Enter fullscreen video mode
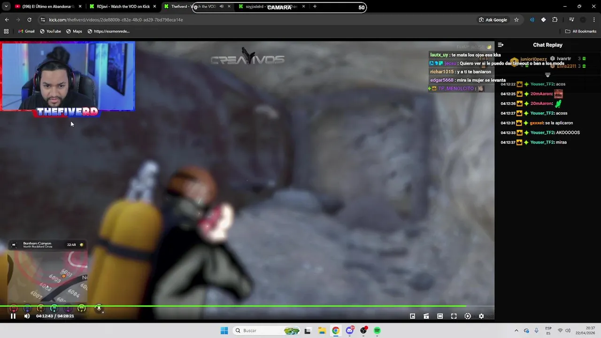 [x=454, y=316]
